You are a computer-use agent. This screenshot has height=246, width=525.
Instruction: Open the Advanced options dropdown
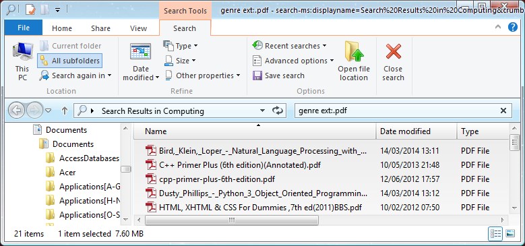tap(293, 61)
